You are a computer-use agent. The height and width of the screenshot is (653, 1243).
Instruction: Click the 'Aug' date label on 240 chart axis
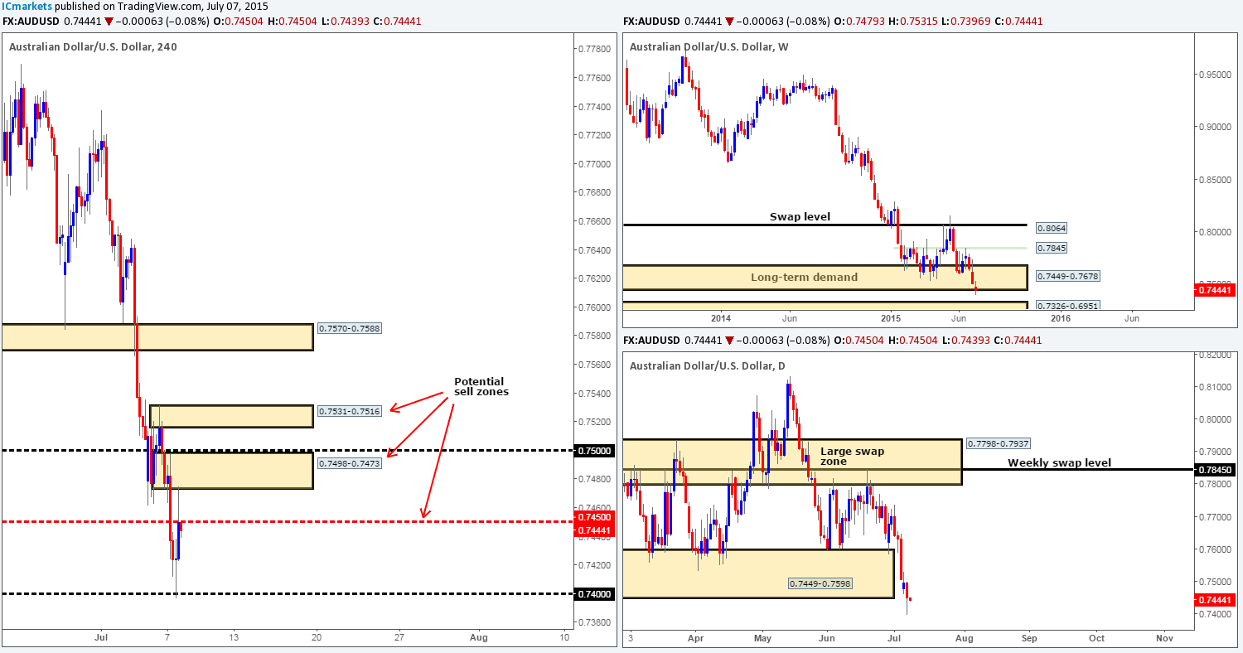tap(480, 637)
